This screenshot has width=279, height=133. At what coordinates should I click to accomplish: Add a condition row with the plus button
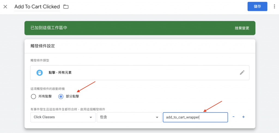(x=243, y=117)
